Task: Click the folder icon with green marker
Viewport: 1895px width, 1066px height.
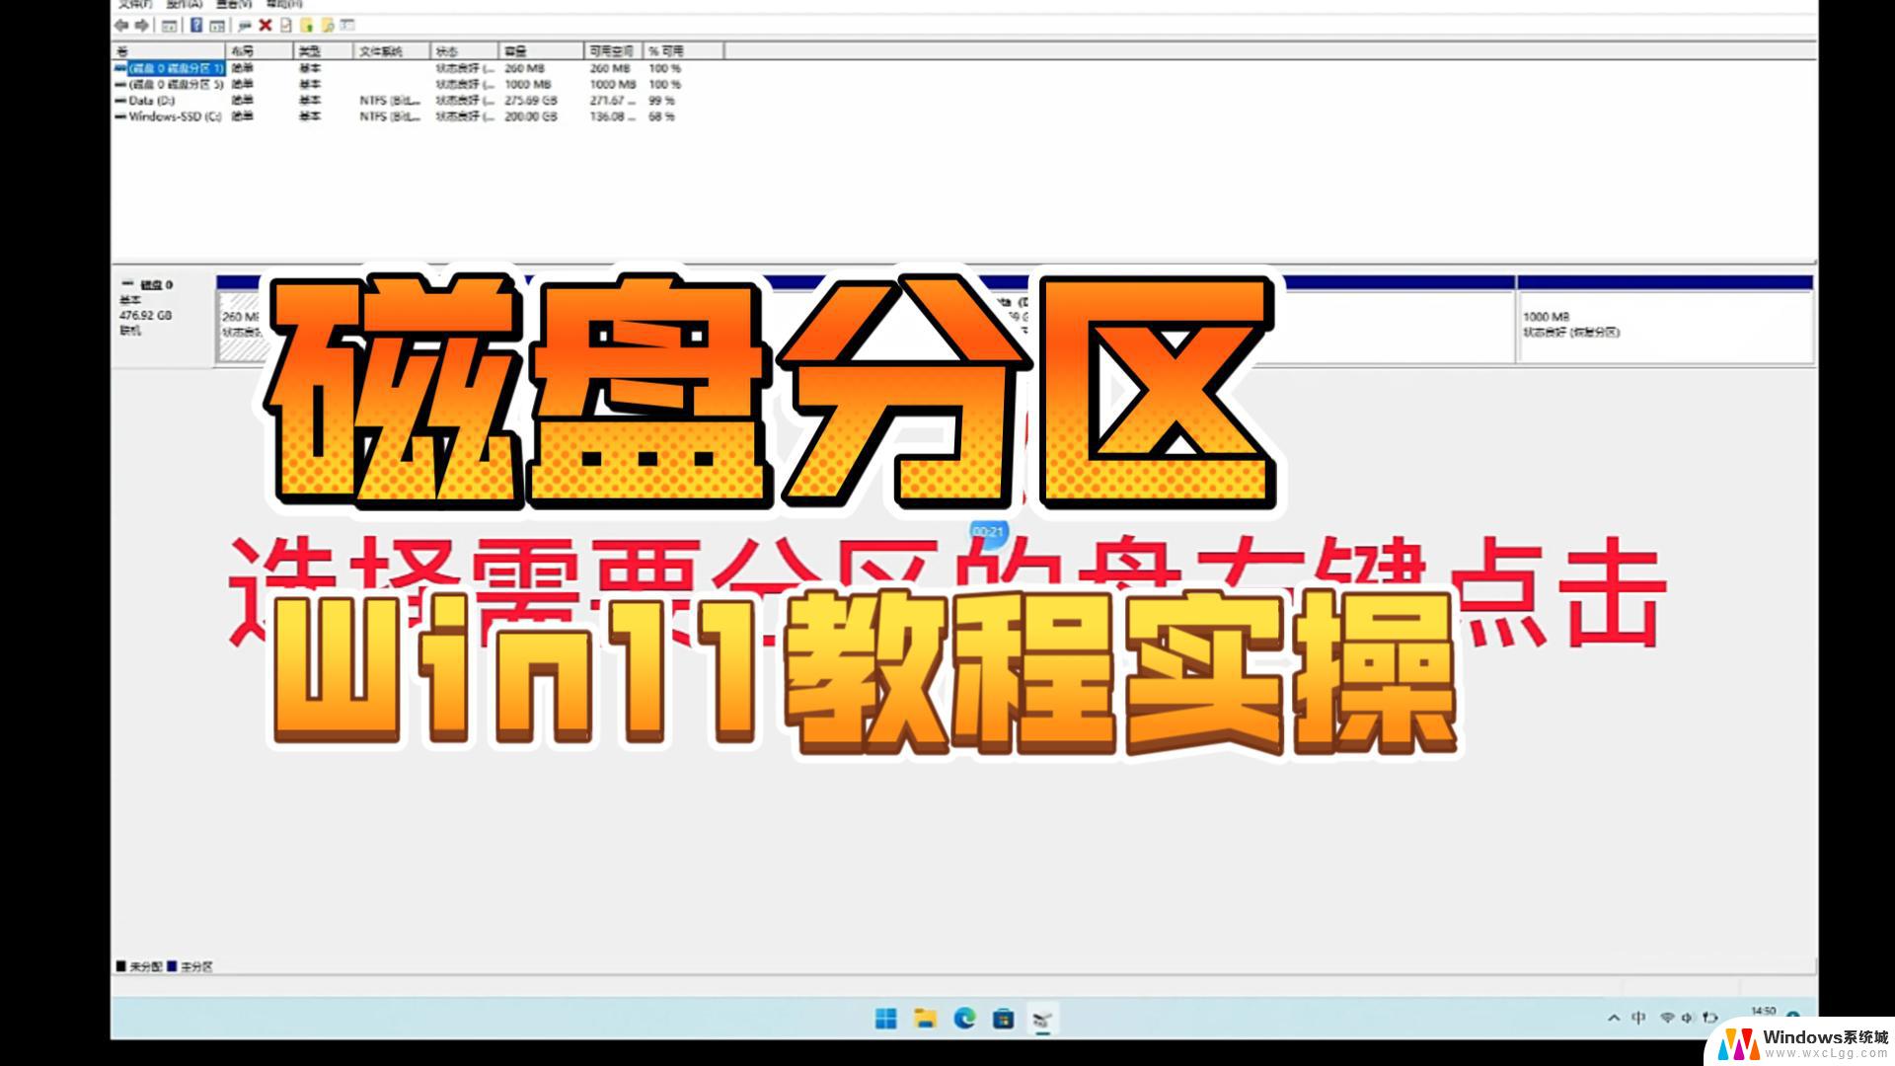Action: pyautogui.click(x=307, y=26)
